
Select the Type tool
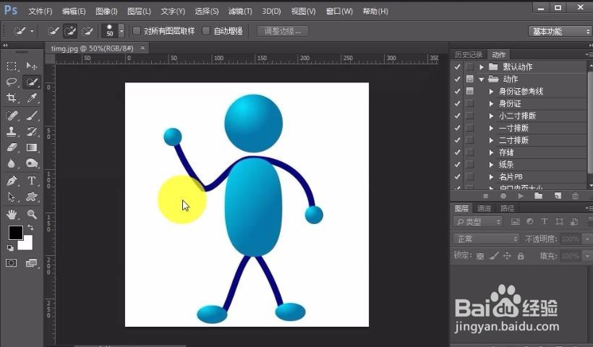pos(32,181)
